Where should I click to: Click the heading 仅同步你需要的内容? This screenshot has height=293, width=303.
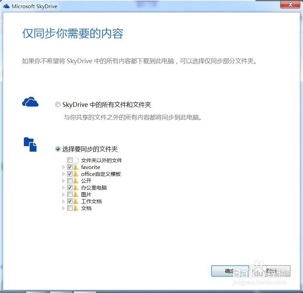tap(73, 33)
